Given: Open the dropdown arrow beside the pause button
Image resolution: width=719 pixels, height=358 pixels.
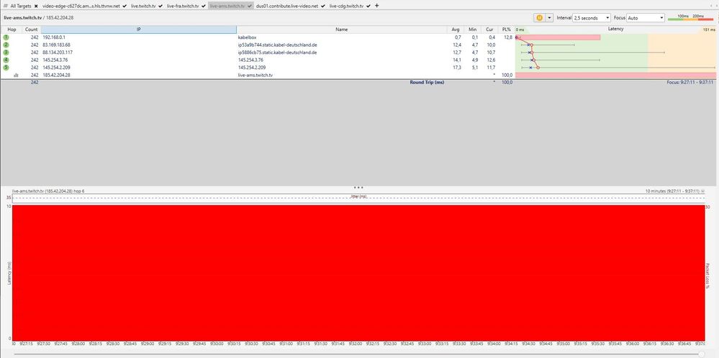Looking at the screenshot, I should click(549, 17).
